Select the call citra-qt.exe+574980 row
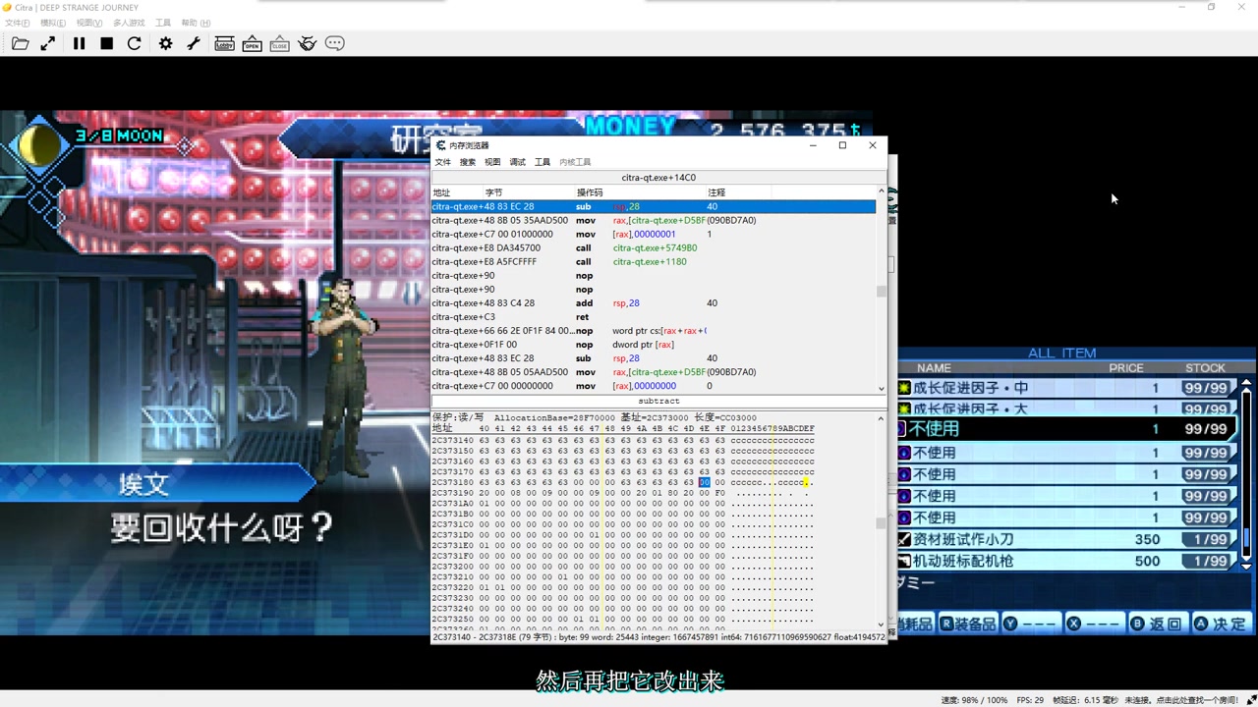The image size is (1258, 707). tap(654, 247)
